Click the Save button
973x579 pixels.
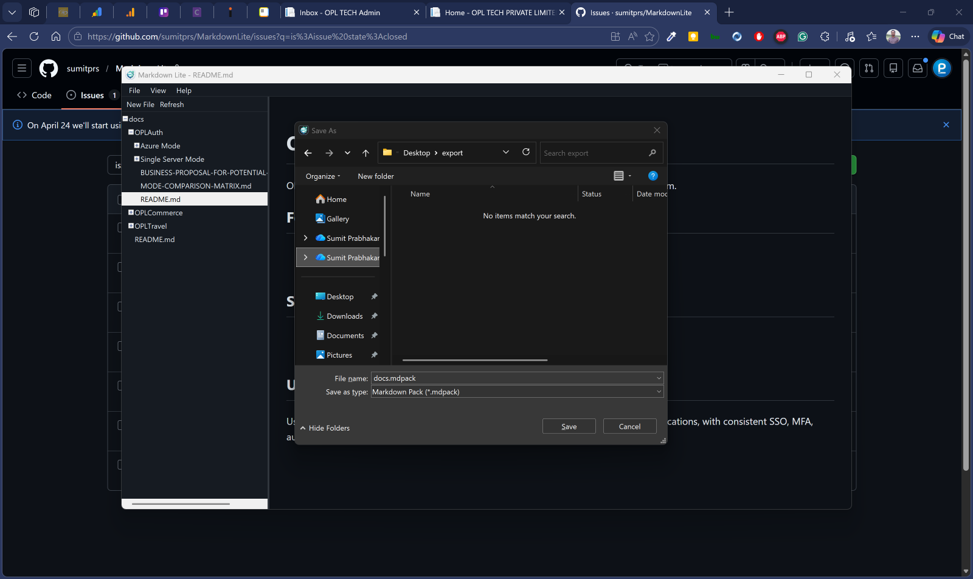pyautogui.click(x=569, y=426)
